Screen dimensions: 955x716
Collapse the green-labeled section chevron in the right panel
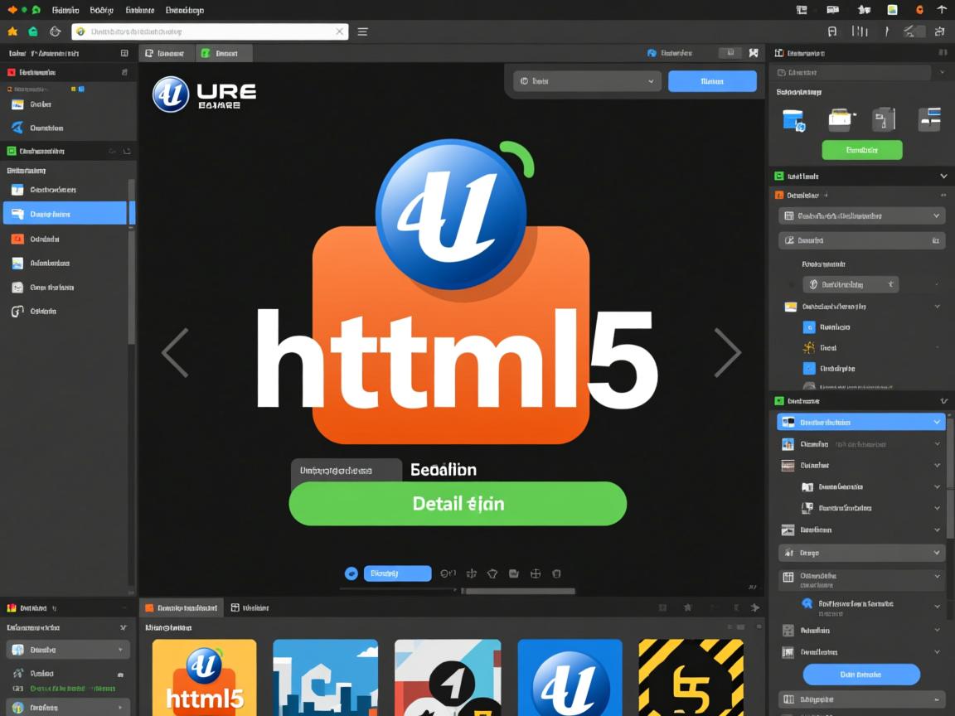point(943,176)
